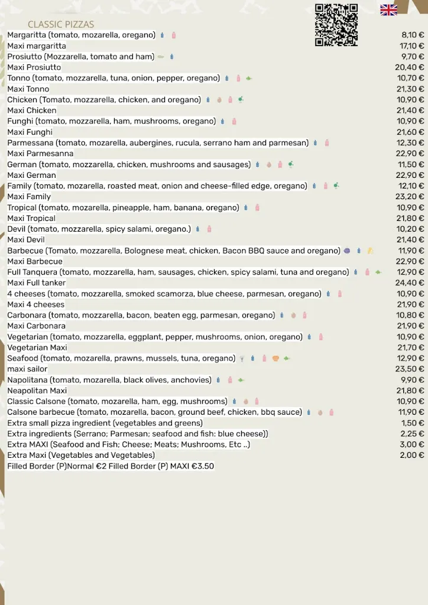Click the gray mollusc icon on Seafood row
Screen dimensions: 428x605
[x=242, y=359]
